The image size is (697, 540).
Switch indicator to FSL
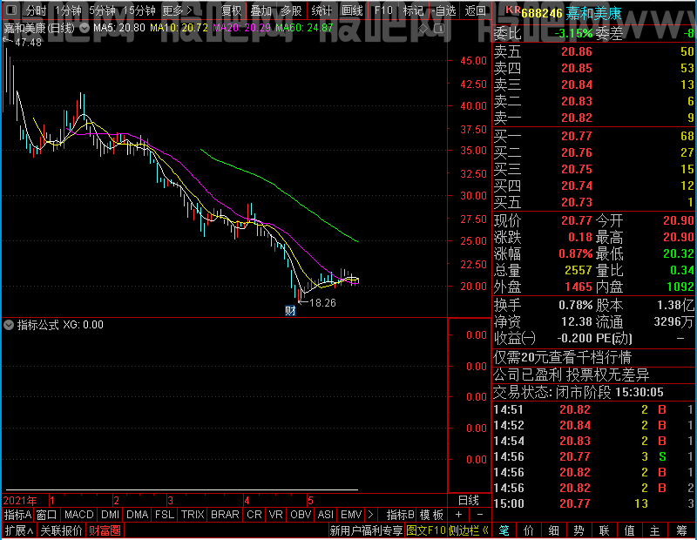click(x=165, y=515)
